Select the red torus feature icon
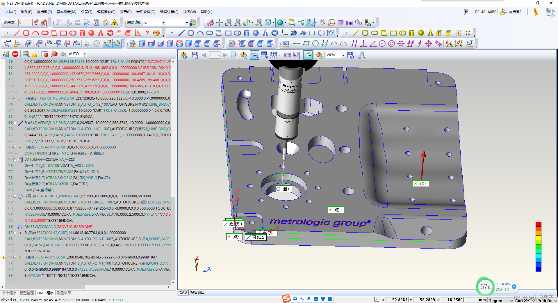This screenshot has height=303, width=558. pyautogui.click(x=110, y=33)
